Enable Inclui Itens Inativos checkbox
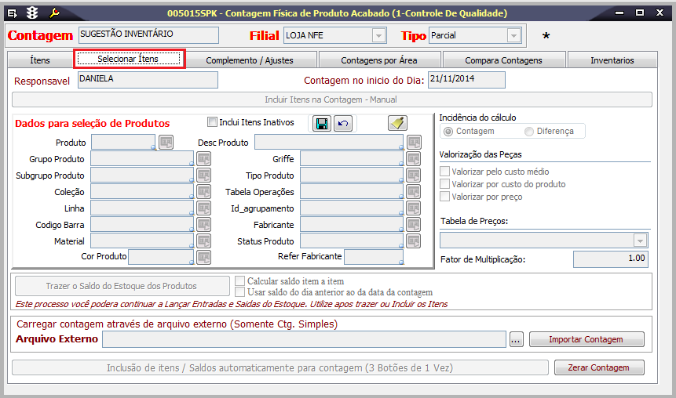 (x=212, y=122)
